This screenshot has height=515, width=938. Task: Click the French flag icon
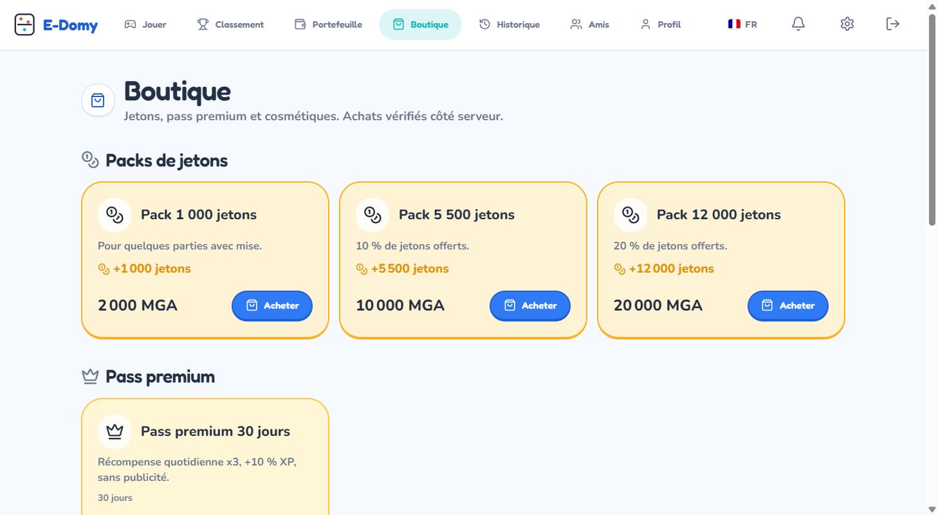734,24
